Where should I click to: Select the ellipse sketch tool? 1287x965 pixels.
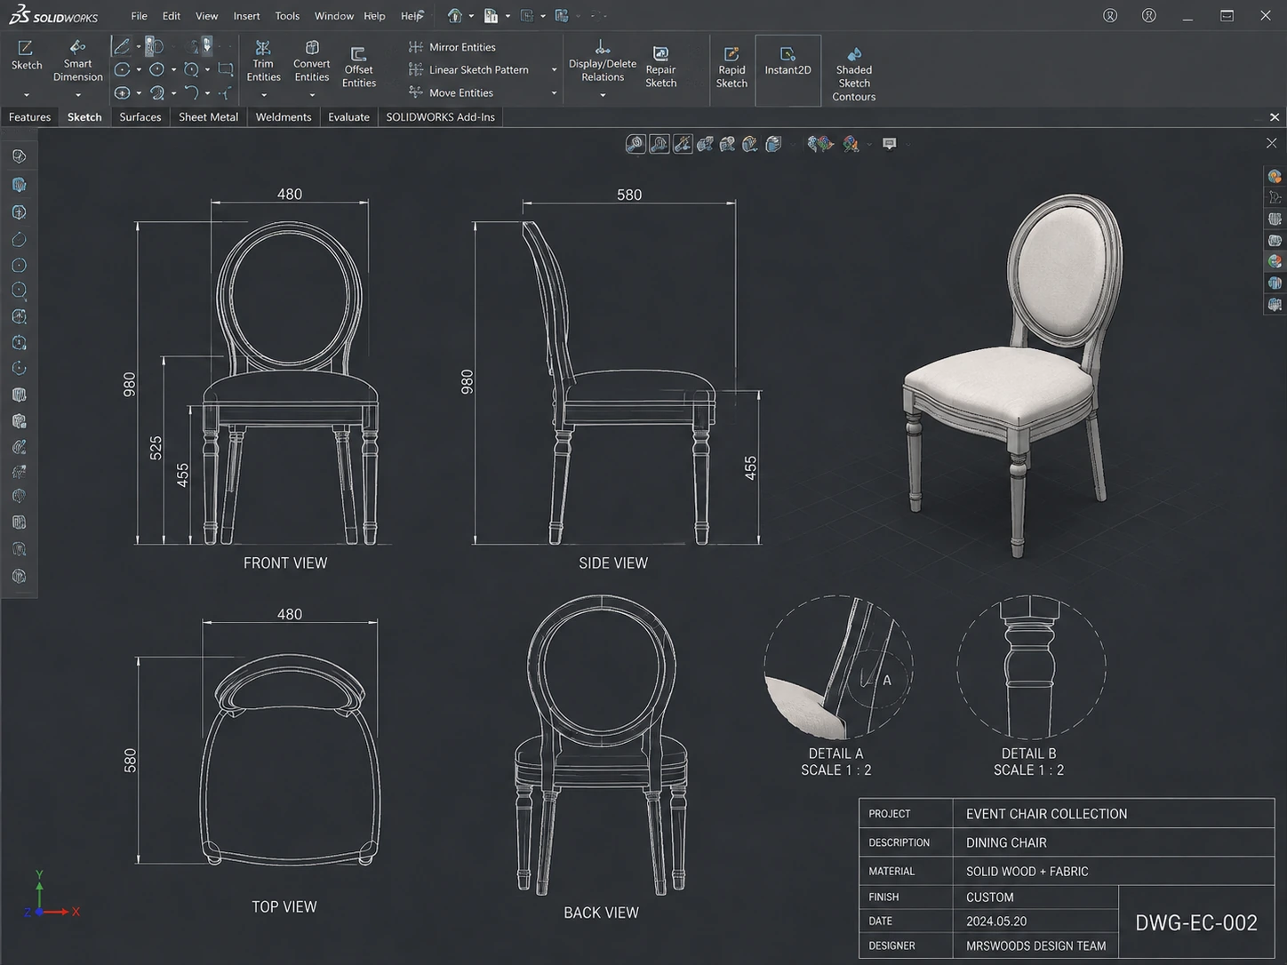(x=123, y=92)
